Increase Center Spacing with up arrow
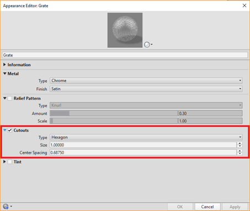Screen dimensions: 250x211 coord(240,151)
